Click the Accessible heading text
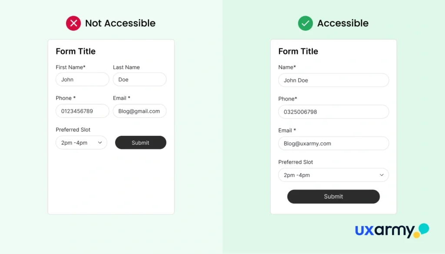445x254 pixels. tap(342, 23)
